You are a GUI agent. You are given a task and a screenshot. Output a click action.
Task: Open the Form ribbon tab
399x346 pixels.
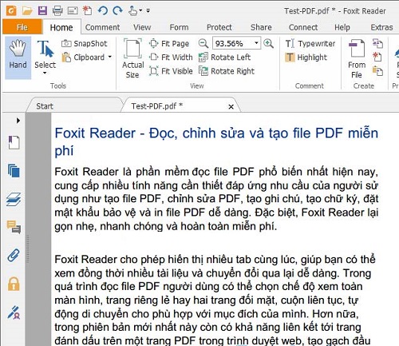(x=179, y=27)
